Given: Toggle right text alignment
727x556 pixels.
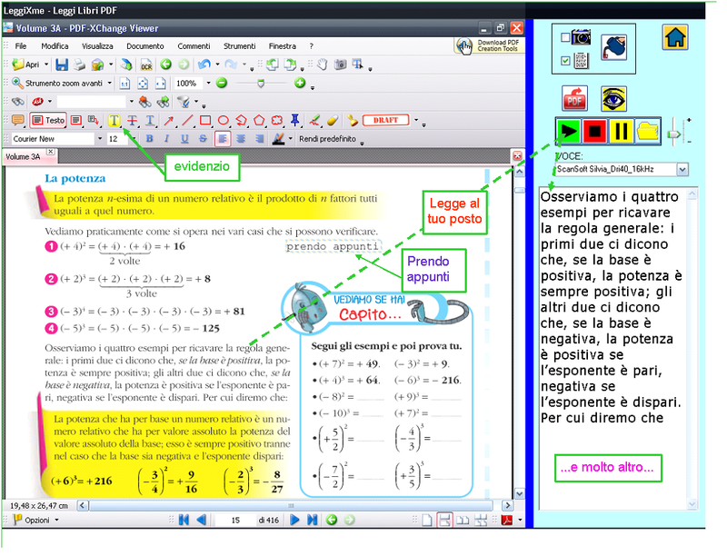Looking at the screenshot, I should (x=259, y=138).
